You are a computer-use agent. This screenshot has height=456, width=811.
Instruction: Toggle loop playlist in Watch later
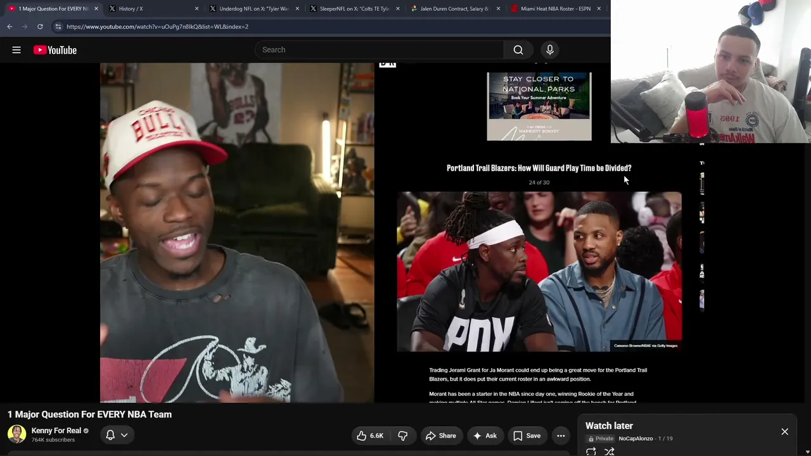(x=591, y=452)
